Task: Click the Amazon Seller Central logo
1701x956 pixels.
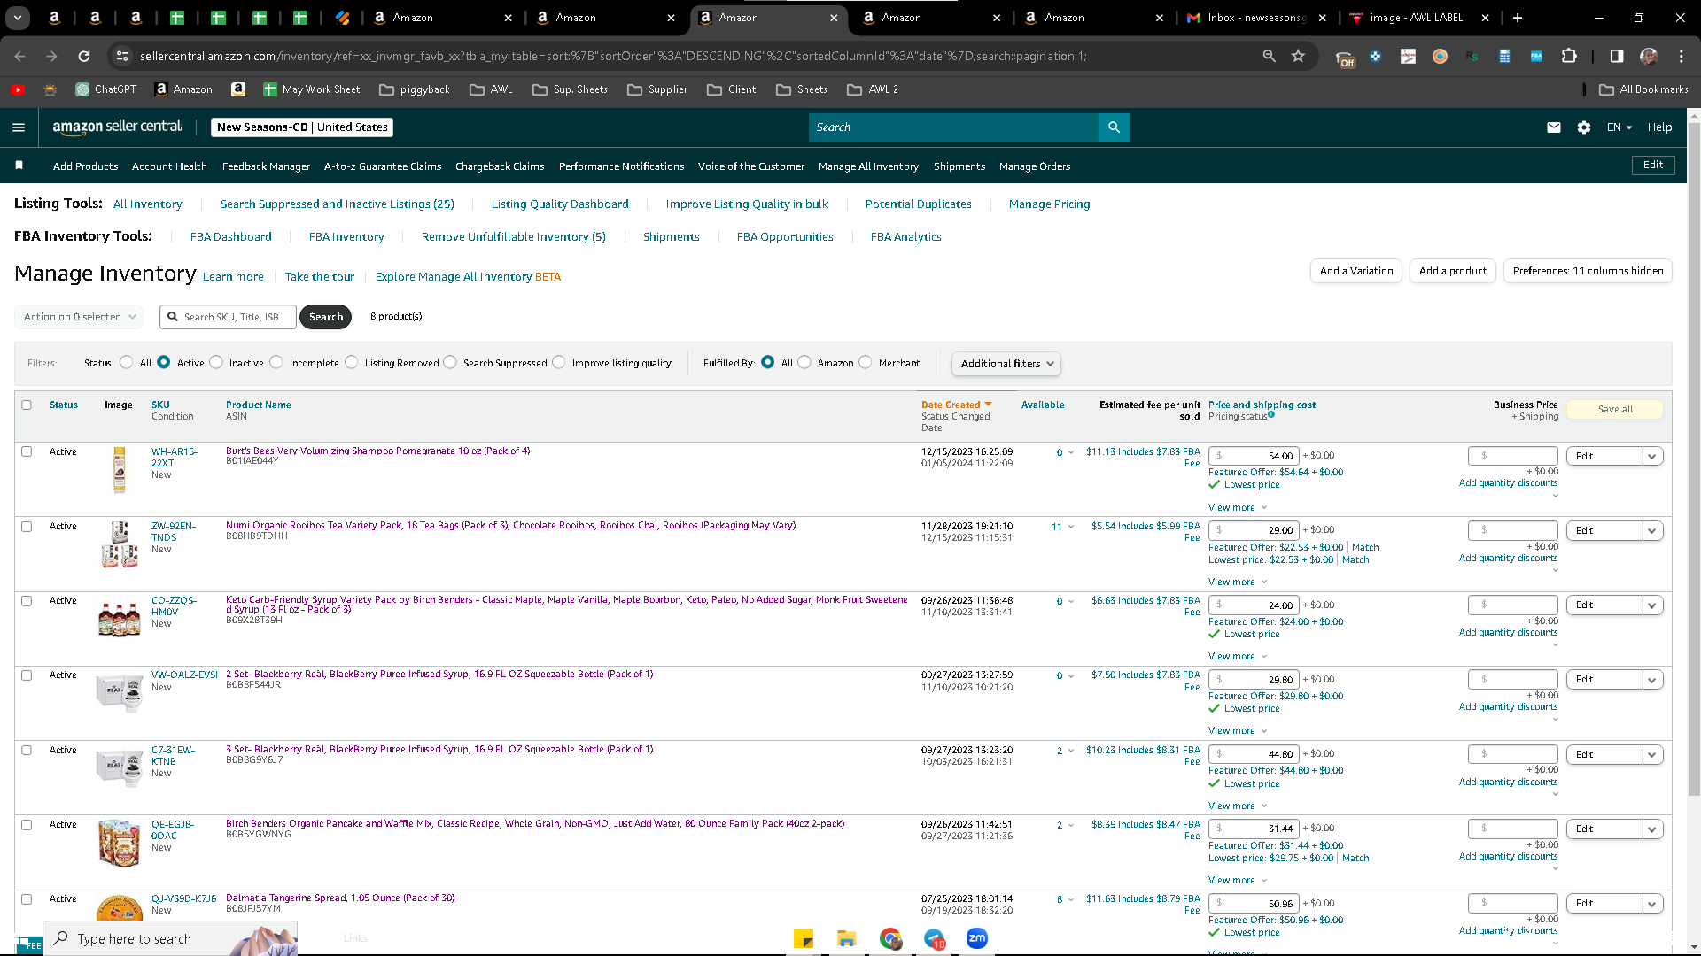Action: (117, 127)
